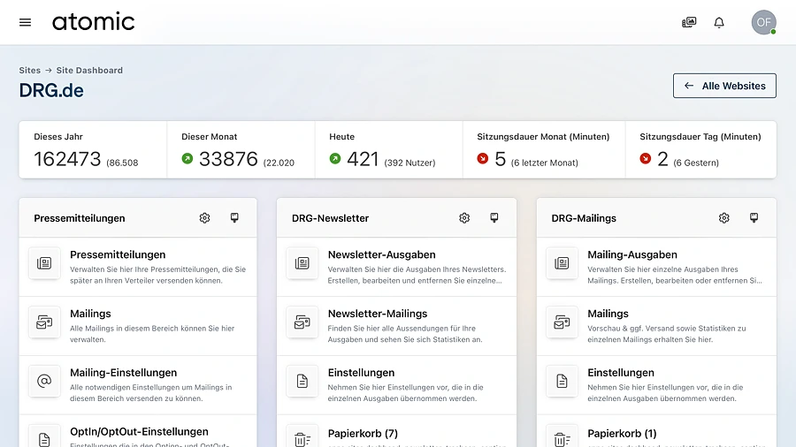The width and height of the screenshot is (796, 447).
Task: Pin the DRG-Newsletter panel
Action: pyautogui.click(x=494, y=218)
